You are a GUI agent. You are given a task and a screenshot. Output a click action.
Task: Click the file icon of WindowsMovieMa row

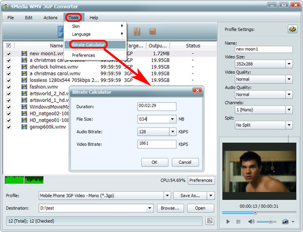coord(24,107)
